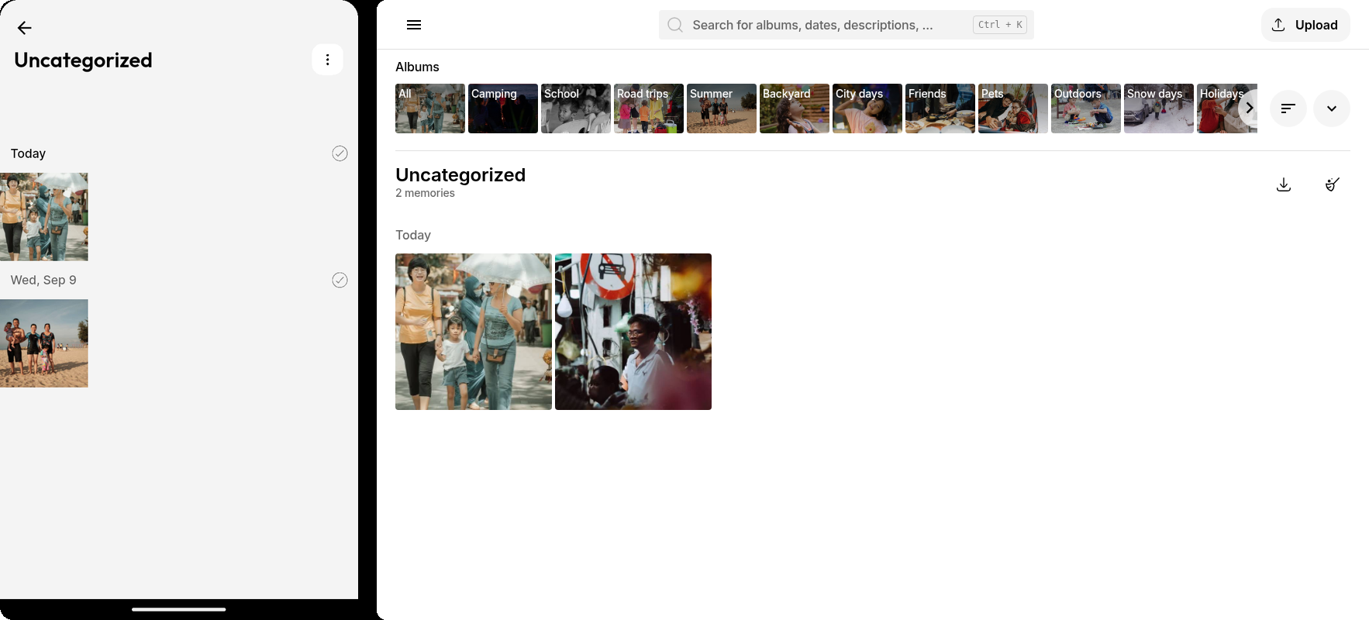Open the City days album
The height and width of the screenshot is (620, 1369).
[867, 108]
